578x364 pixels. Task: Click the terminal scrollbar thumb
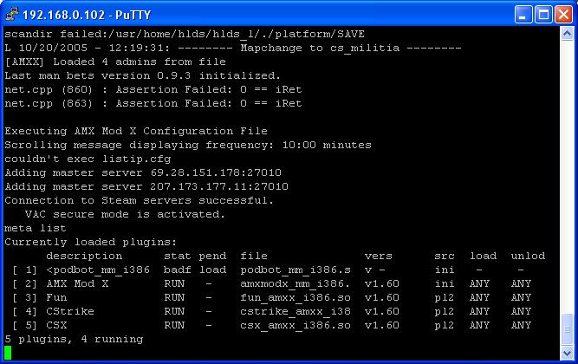pyautogui.click(x=567, y=329)
